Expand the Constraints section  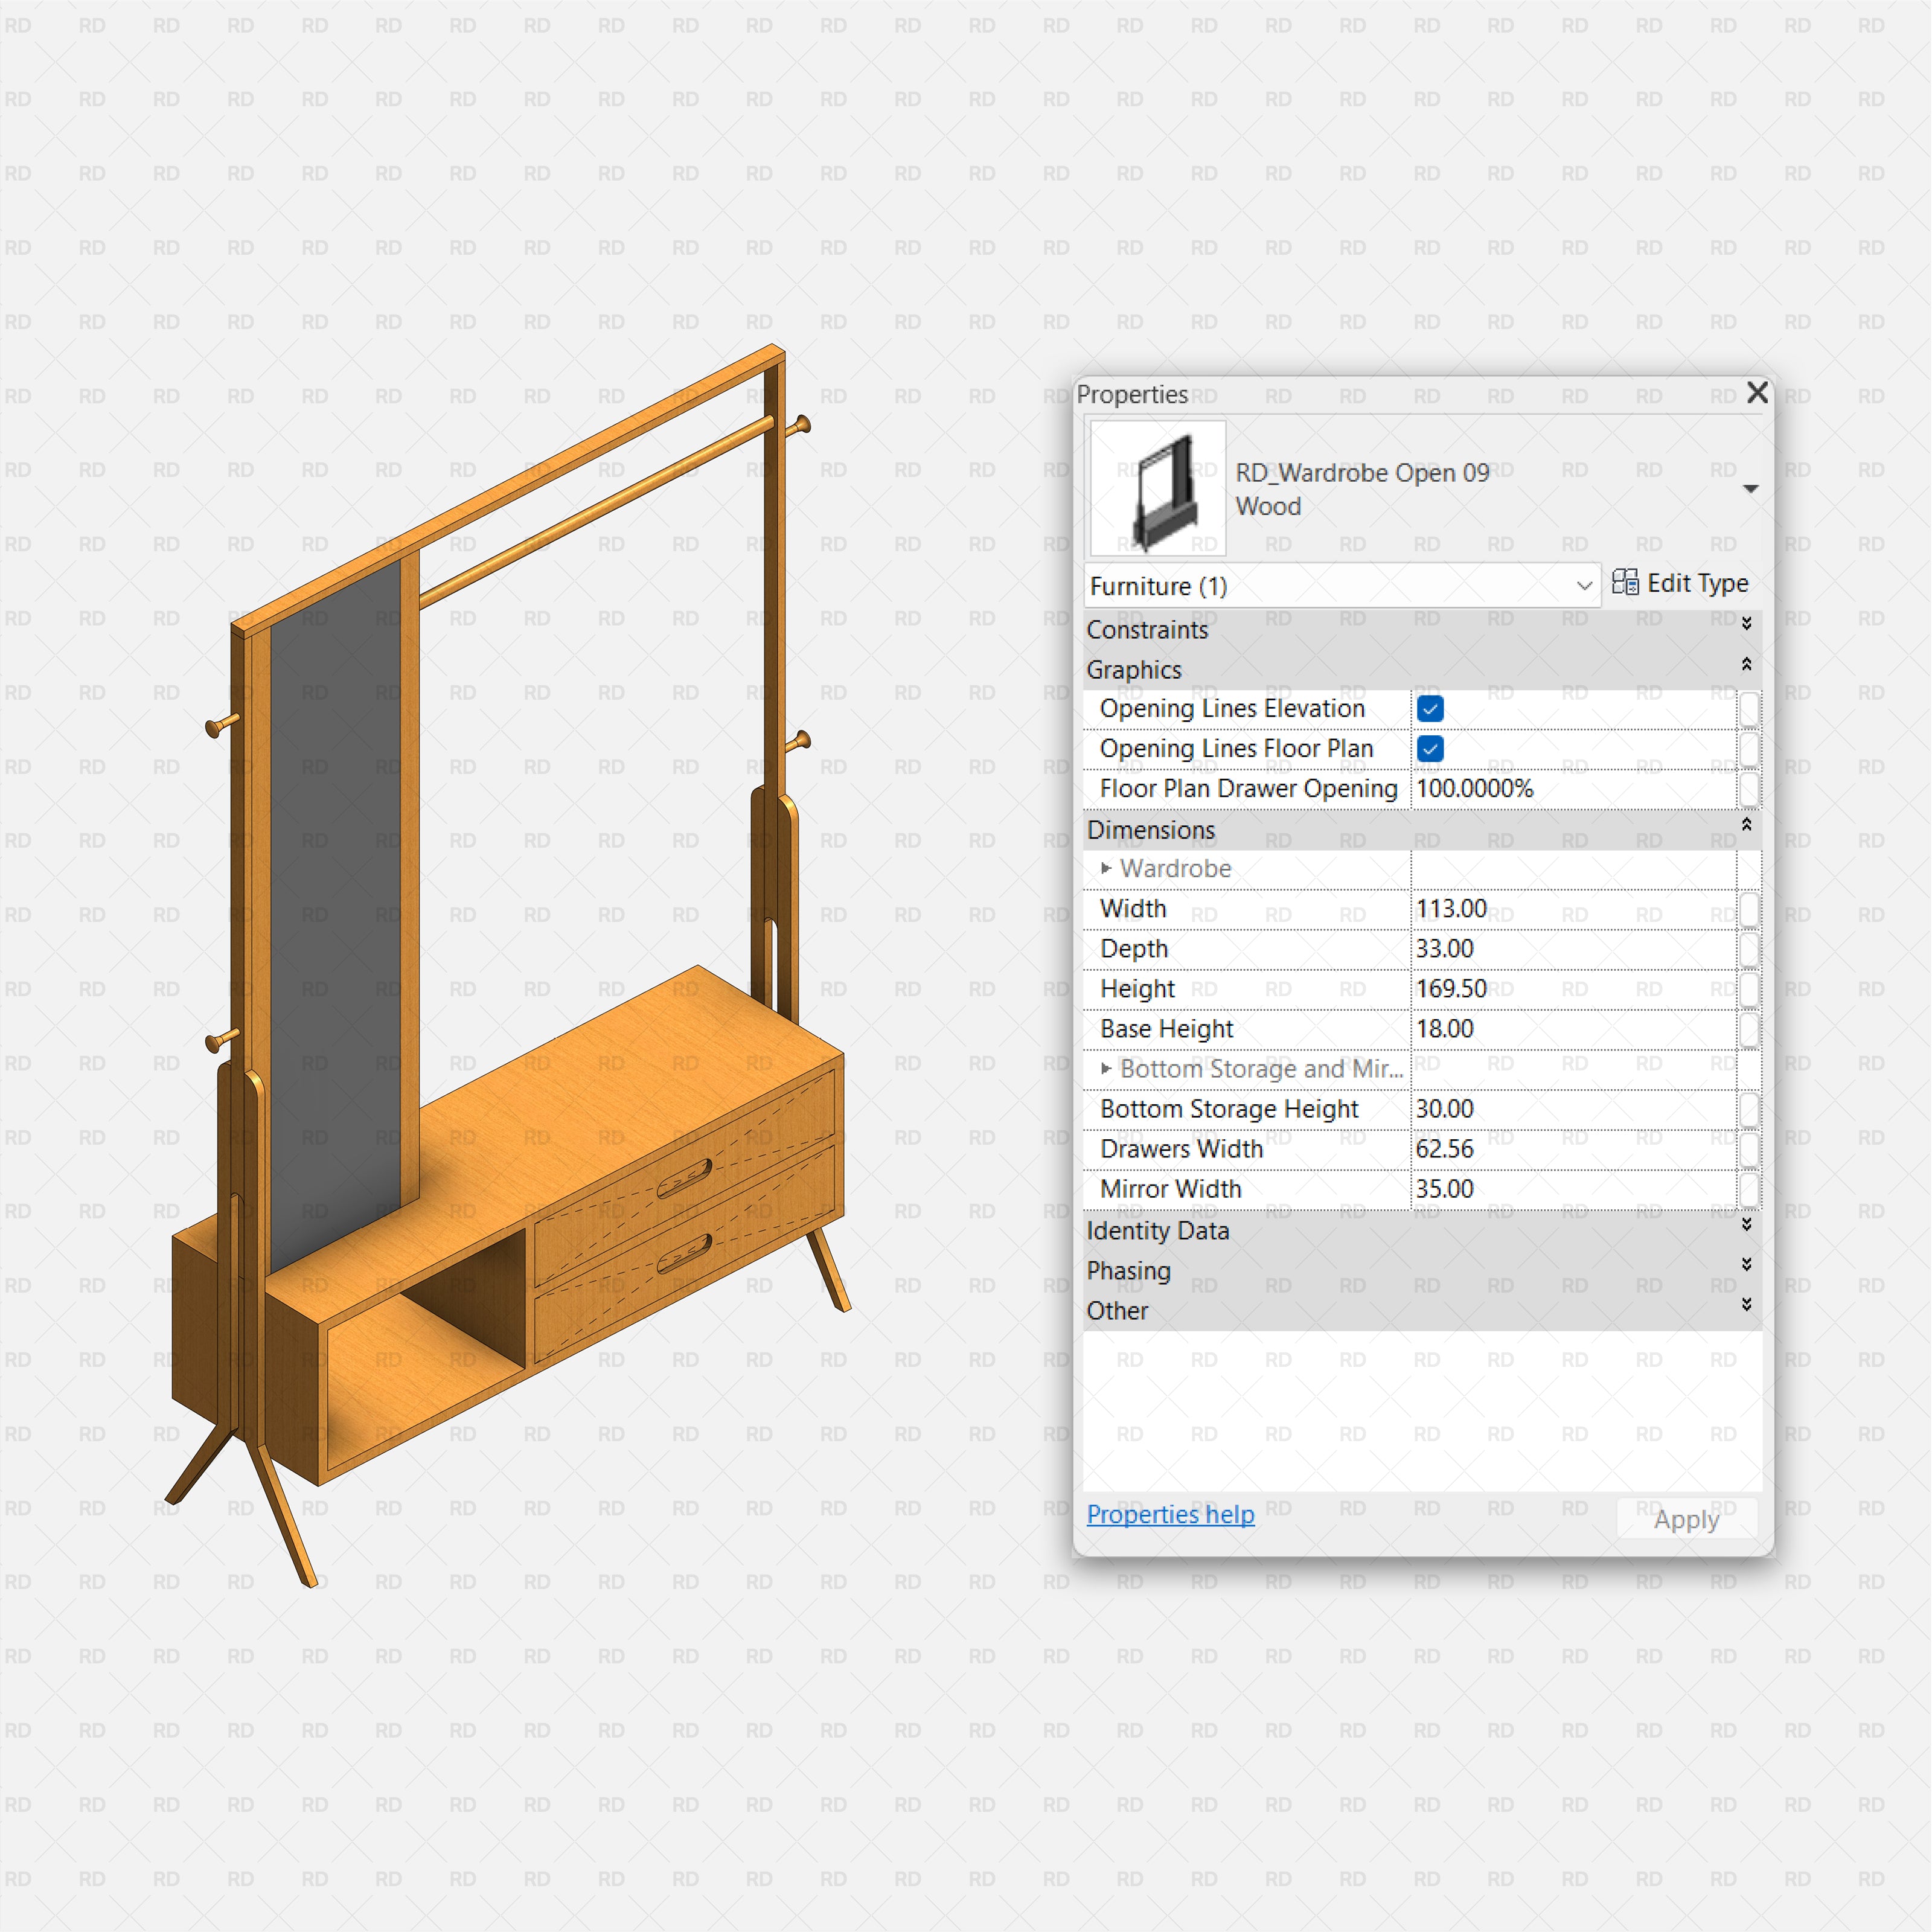[x=1746, y=624]
